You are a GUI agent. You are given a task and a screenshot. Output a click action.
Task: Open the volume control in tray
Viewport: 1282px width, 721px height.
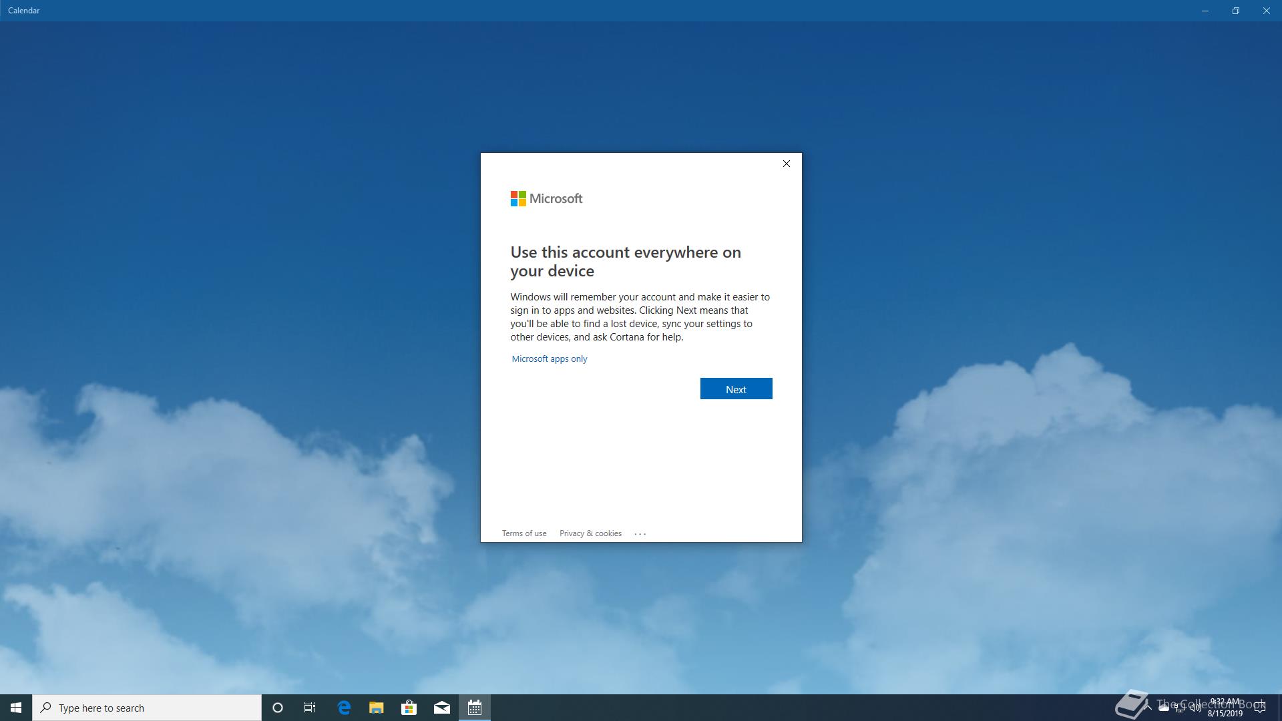[x=1196, y=708]
